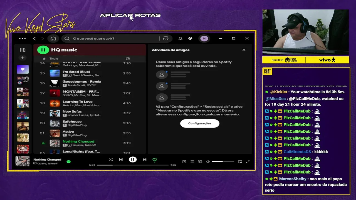Click now-playing album cover thumbnail

point(22,161)
